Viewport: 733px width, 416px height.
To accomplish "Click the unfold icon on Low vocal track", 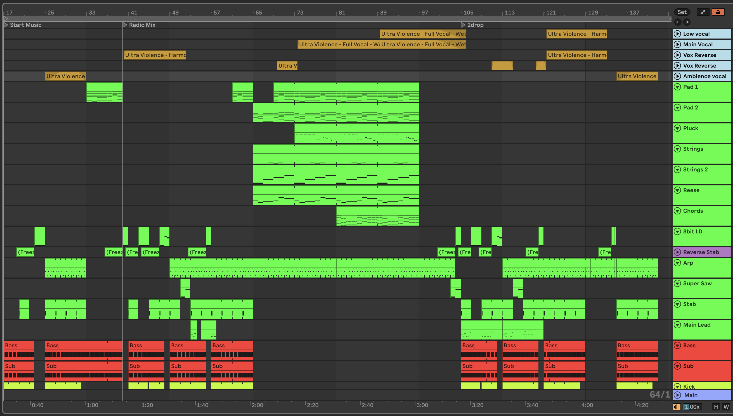I will 677,34.
